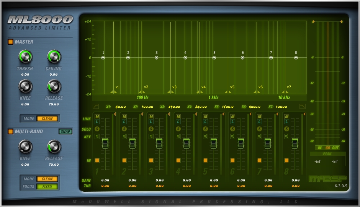
Task: Enable Link on band 1
Action: tap(97, 121)
